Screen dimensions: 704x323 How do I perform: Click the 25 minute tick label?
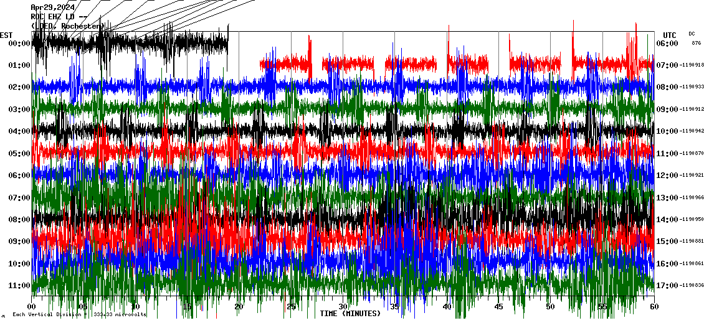click(291, 307)
